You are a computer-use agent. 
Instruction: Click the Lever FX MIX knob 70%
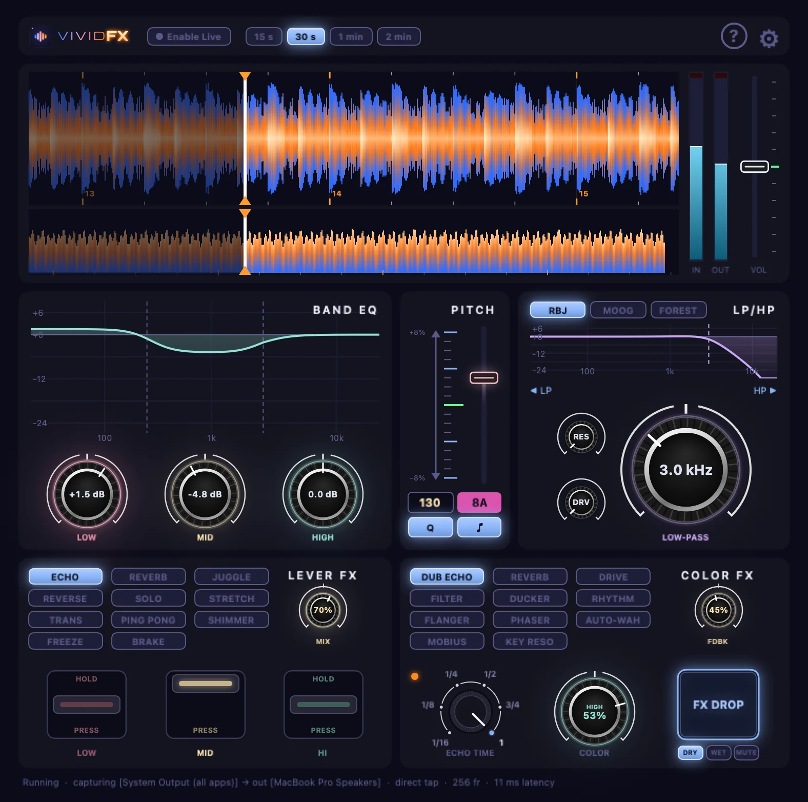point(322,610)
